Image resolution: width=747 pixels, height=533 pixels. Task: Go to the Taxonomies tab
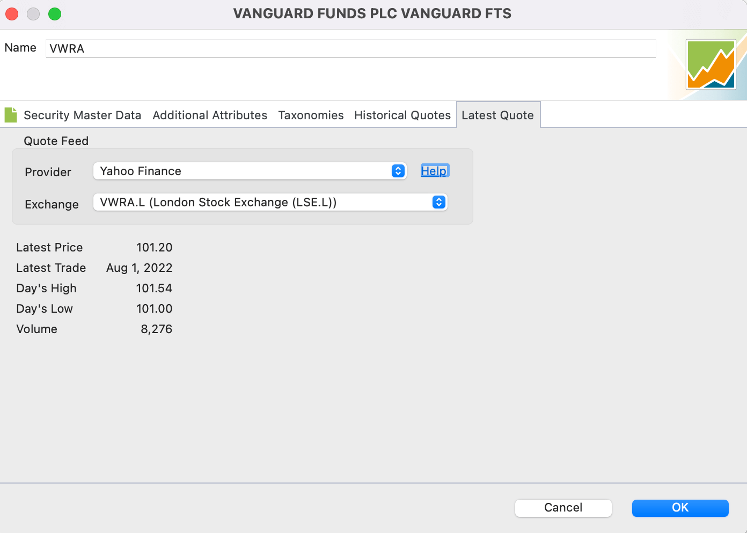click(311, 115)
